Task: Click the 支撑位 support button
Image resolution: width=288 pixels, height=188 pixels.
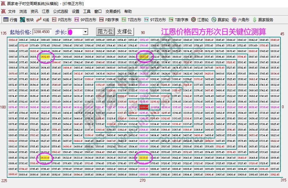Action: coord(125,31)
